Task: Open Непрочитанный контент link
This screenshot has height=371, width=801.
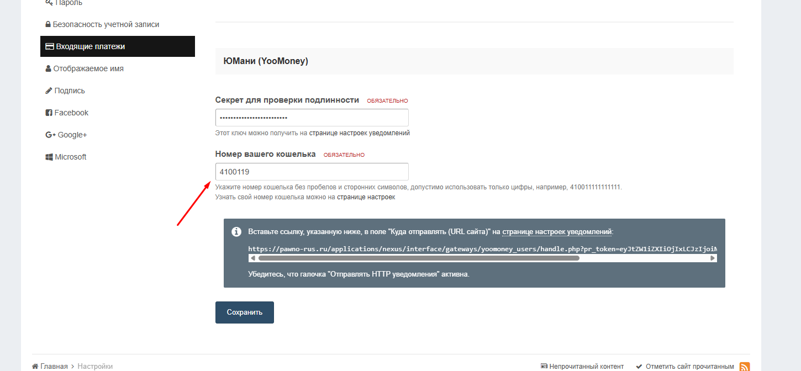Action: click(587, 367)
